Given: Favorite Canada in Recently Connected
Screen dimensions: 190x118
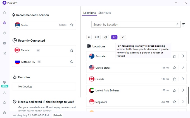Looking at the screenshot, I should tap(72, 50).
